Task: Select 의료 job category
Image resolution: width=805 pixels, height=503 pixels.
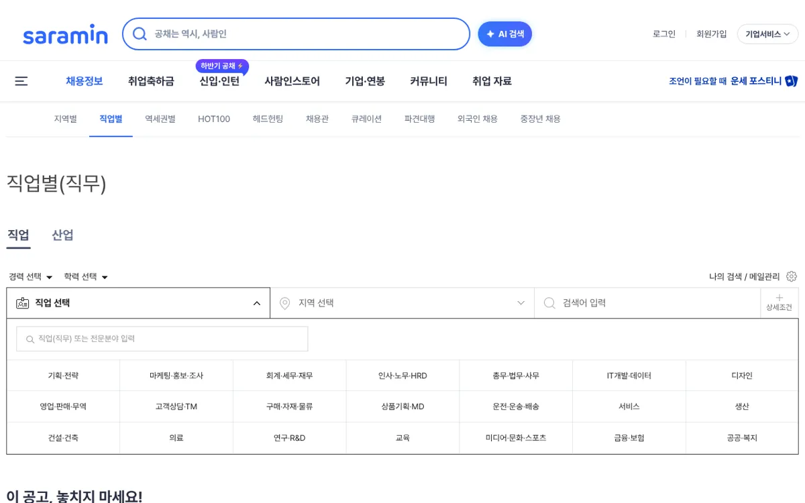Action: pyautogui.click(x=176, y=438)
